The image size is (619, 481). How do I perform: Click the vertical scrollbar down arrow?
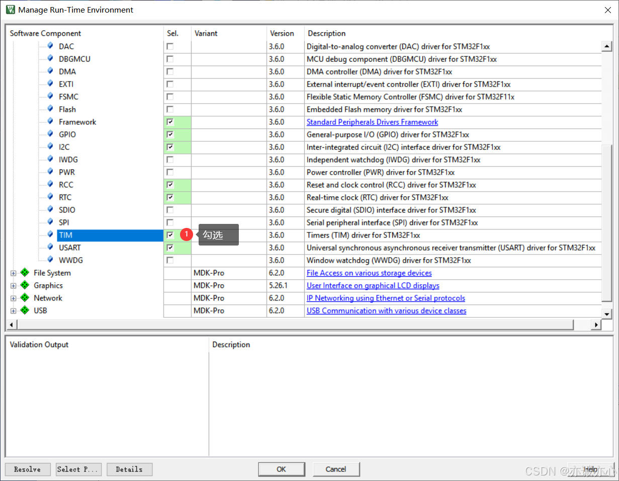(607, 314)
